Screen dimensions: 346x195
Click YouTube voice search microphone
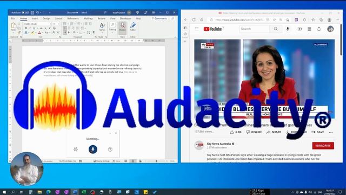tap(288, 29)
